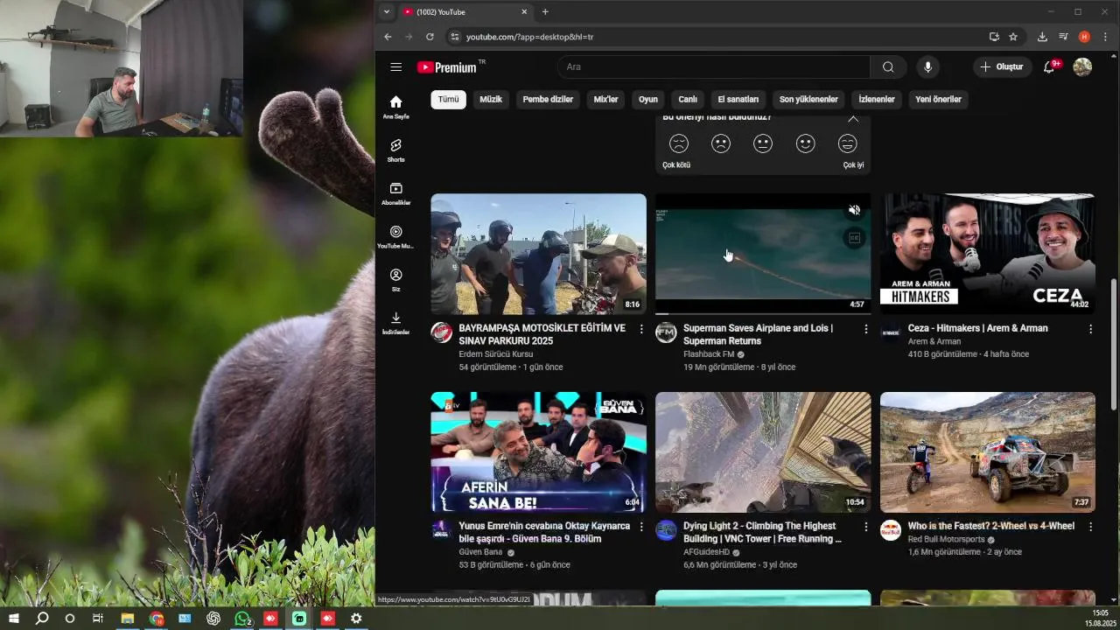Open the Flashback FM channel link
This screenshot has height=630, width=1120.
coord(709,354)
